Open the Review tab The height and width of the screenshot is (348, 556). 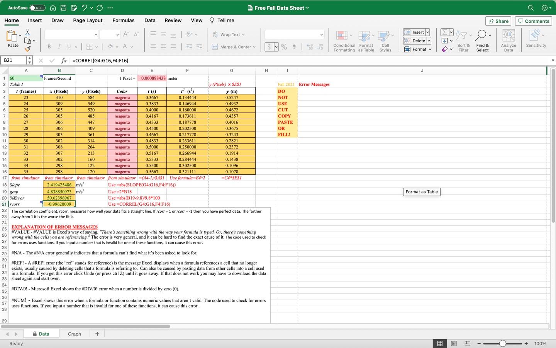(x=173, y=20)
